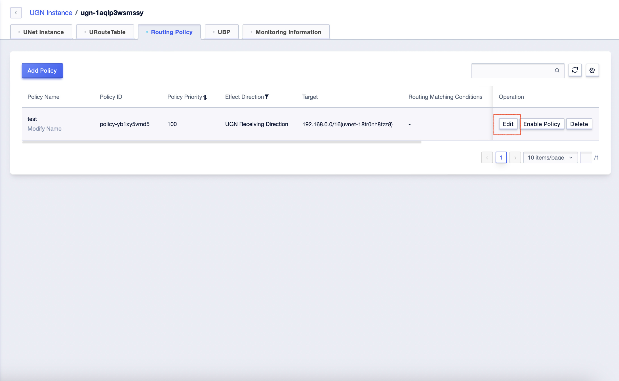
Task: Click the back arrow icon
Action: 16,13
